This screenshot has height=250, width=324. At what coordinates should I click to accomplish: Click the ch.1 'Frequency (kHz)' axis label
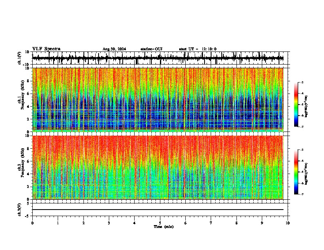22,95
